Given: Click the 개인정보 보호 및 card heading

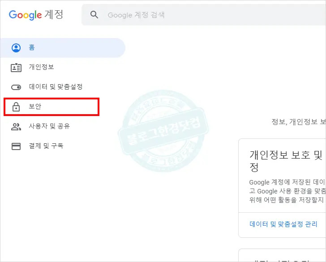Looking at the screenshot, I should click(286, 161).
